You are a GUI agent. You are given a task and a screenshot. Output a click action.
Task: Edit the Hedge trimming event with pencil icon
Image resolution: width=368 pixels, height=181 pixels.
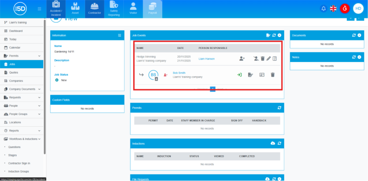(x=269, y=59)
